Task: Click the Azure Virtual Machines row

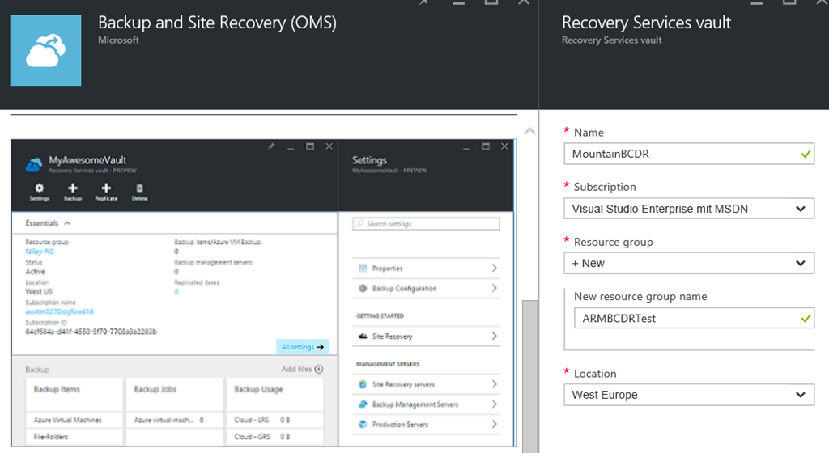Action: pos(74,421)
